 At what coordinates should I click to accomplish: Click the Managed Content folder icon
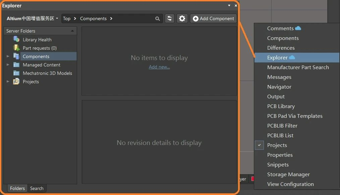click(x=16, y=65)
